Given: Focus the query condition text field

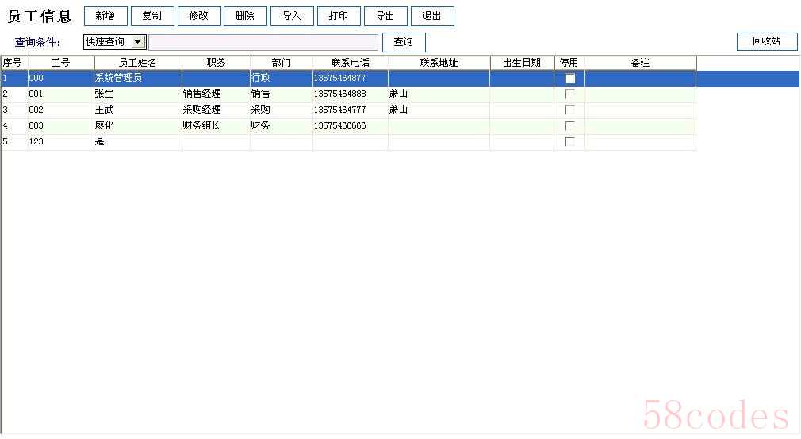Looking at the screenshot, I should click(x=263, y=42).
